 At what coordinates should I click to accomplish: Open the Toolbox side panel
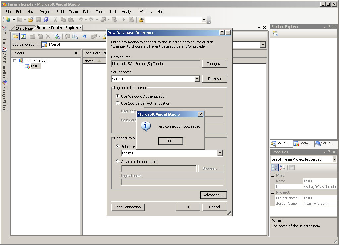(4, 35)
